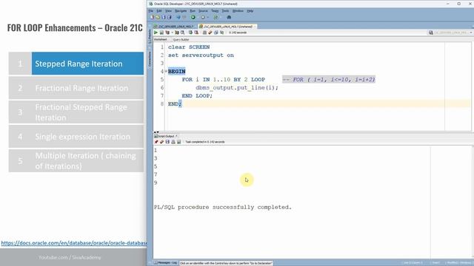Open the Source menu
474x266 pixels.
click(203, 11)
